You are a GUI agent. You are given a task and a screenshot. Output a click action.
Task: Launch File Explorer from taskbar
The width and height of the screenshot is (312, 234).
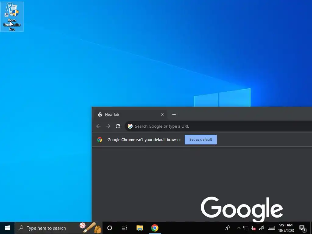(x=140, y=228)
